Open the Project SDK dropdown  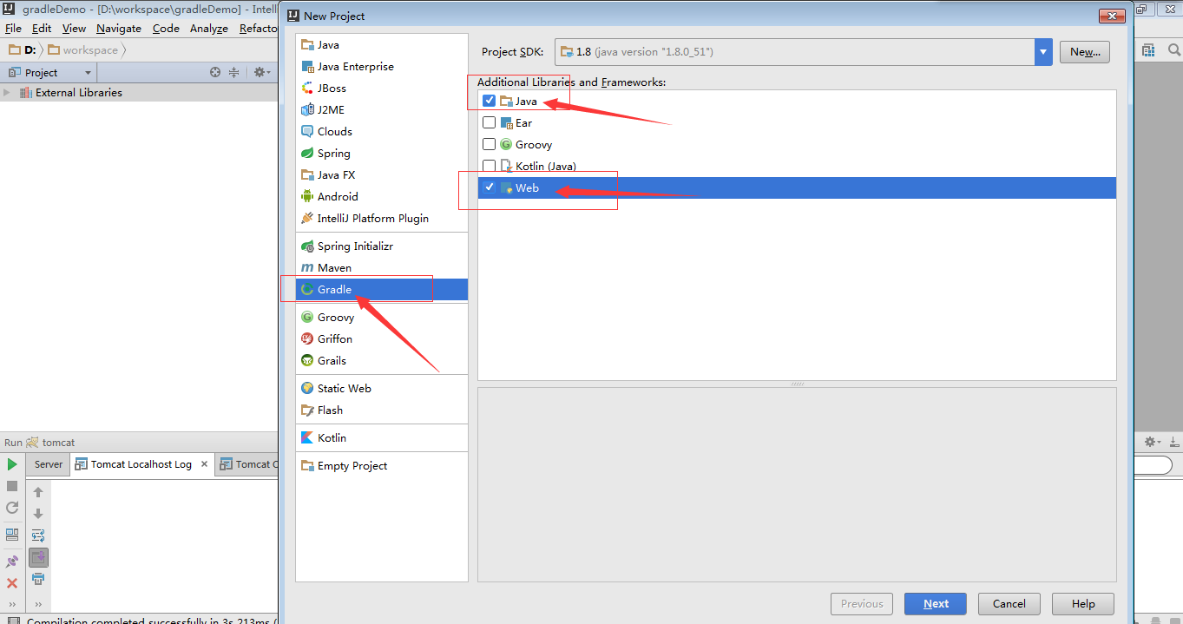(x=1043, y=52)
